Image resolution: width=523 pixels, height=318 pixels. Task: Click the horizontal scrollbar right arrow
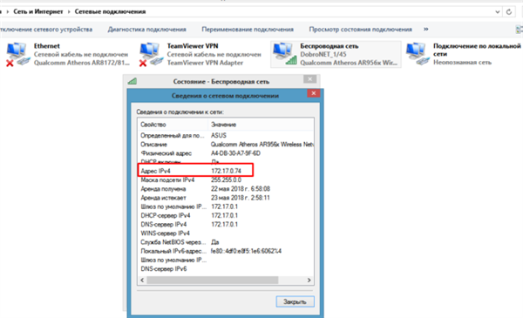(x=309, y=280)
